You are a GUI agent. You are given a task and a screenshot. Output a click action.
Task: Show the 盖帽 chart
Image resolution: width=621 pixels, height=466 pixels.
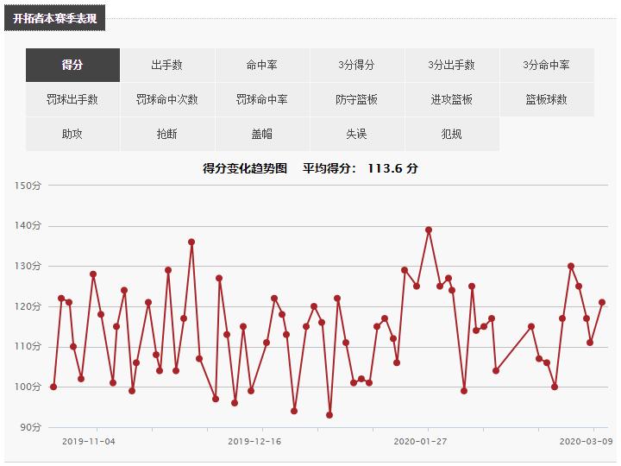click(x=262, y=134)
